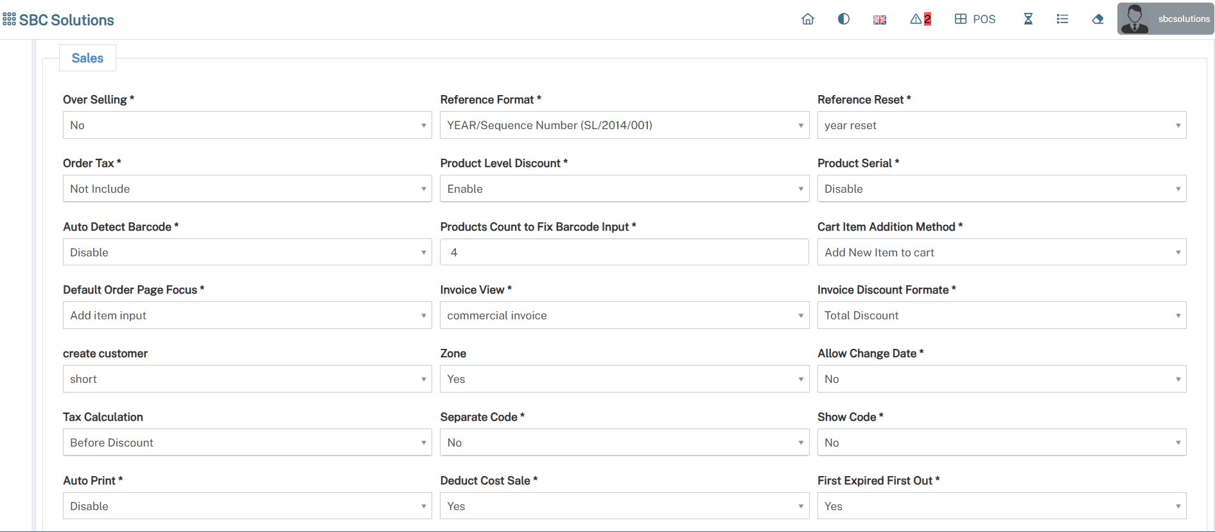The width and height of the screenshot is (1215, 532).
Task: Open the Invoice View dropdown
Action: pyautogui.click(x=624, y=315)
